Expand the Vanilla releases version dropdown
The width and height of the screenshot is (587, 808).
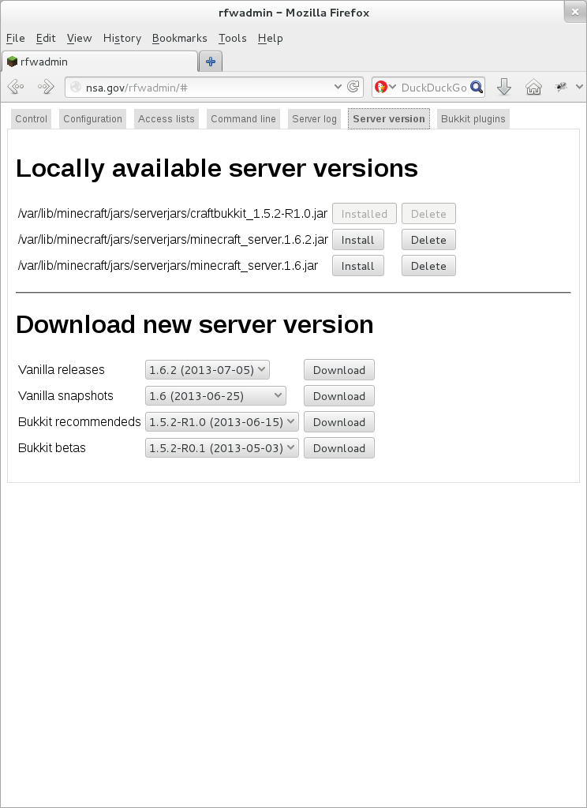tap(208, 369)
